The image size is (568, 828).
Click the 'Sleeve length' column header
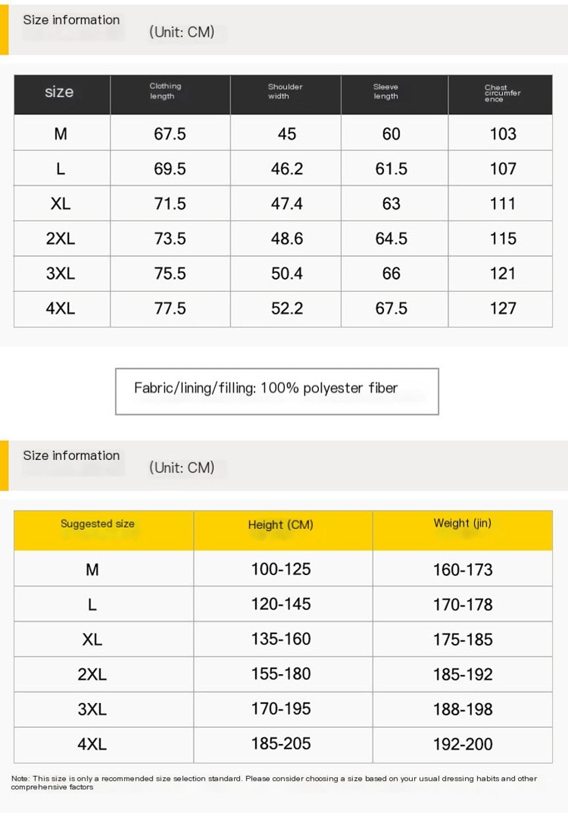coord(386,91)
